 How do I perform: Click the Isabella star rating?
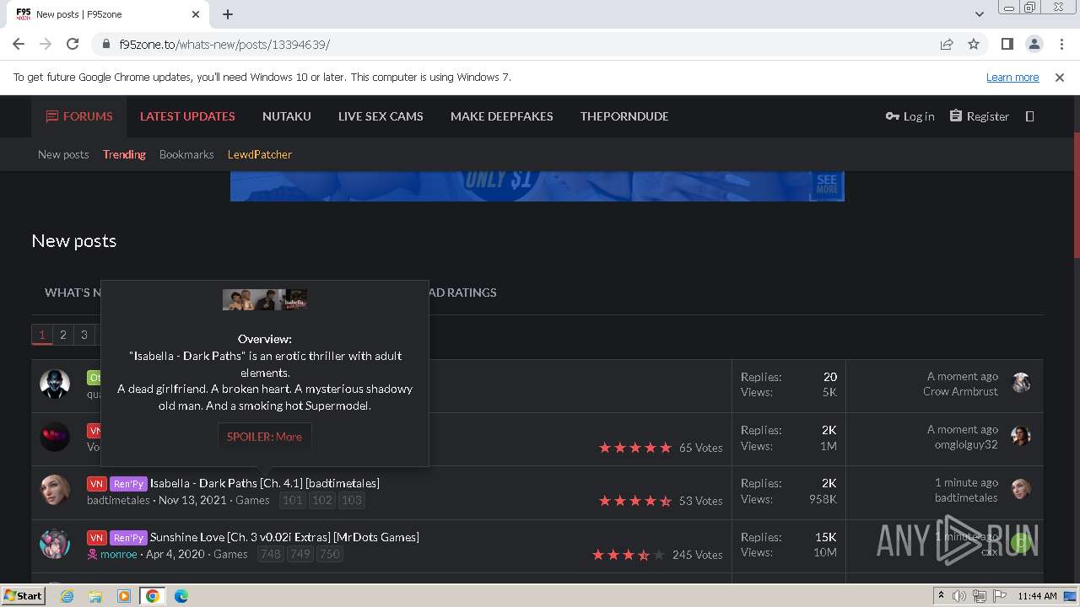tap(635, 501)
